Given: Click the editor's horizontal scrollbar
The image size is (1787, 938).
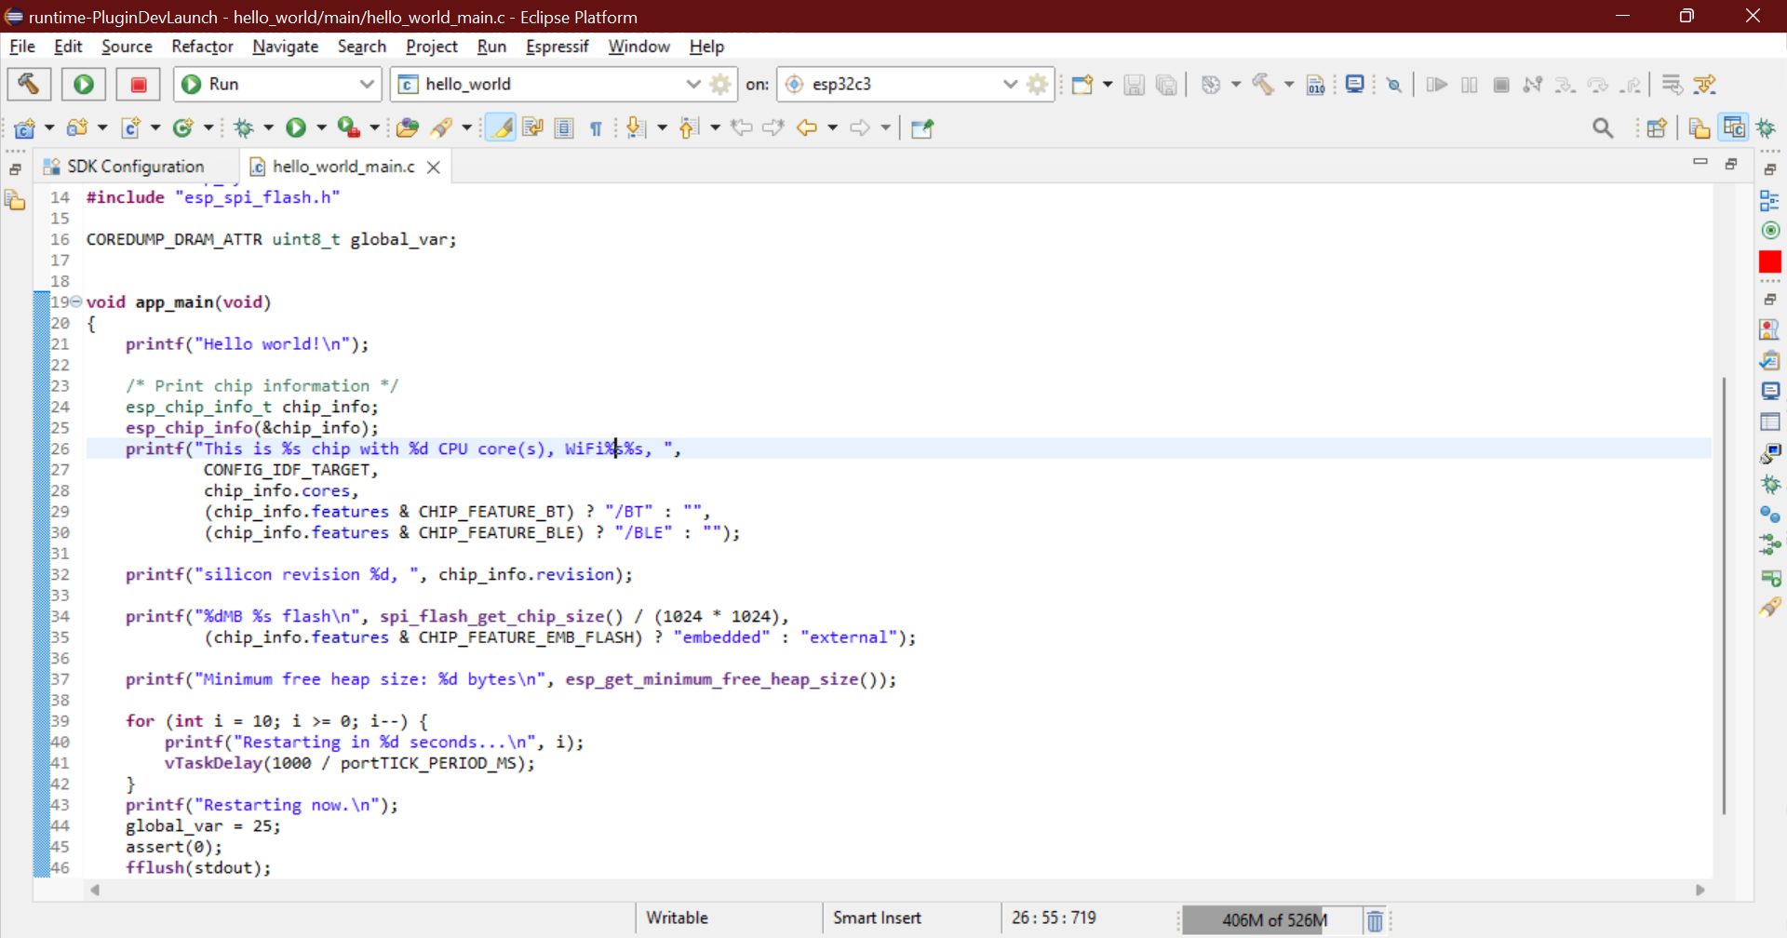Looking at the screenshot, I should click(893, 889).
